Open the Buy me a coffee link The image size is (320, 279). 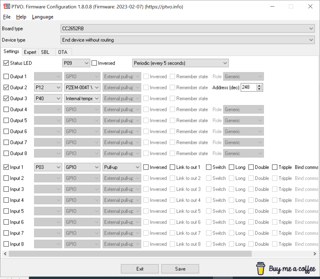pos(286,269)
